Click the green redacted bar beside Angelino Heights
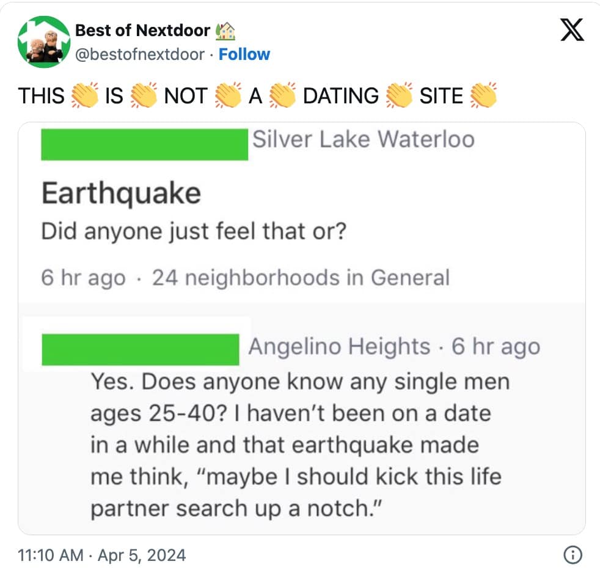Viewport: 600px width, 575px height. pyautogui.click(x=140, y=350)
